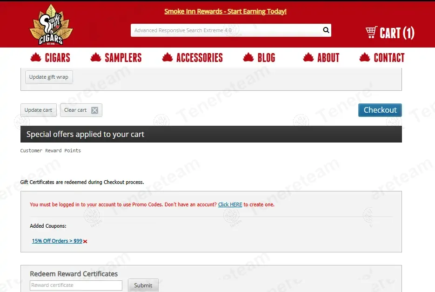Go to the About page
The width and height of the screenshot is (435, 292).
pos(328,58)
